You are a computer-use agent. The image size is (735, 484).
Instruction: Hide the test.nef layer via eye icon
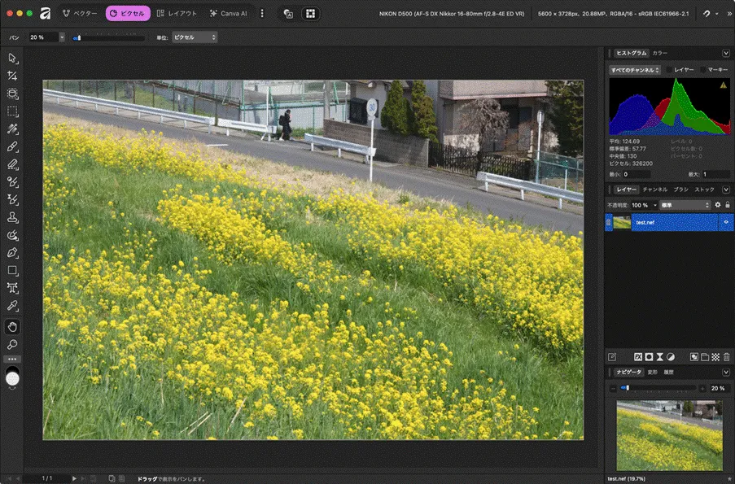726,223
